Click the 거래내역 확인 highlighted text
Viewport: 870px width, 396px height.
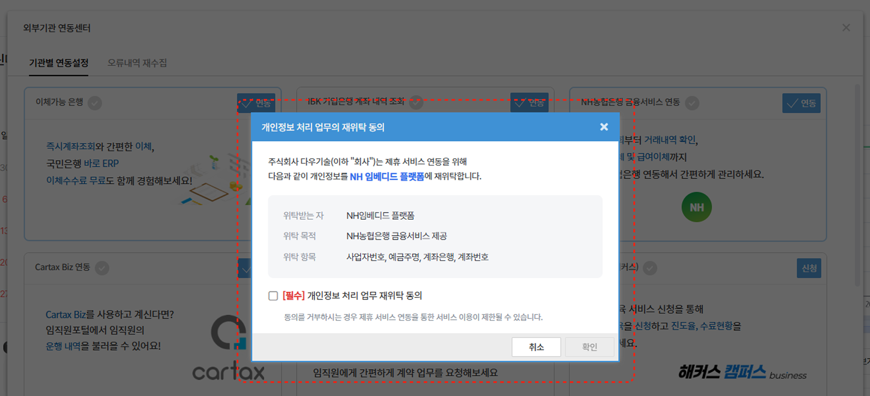click(670, 140)
